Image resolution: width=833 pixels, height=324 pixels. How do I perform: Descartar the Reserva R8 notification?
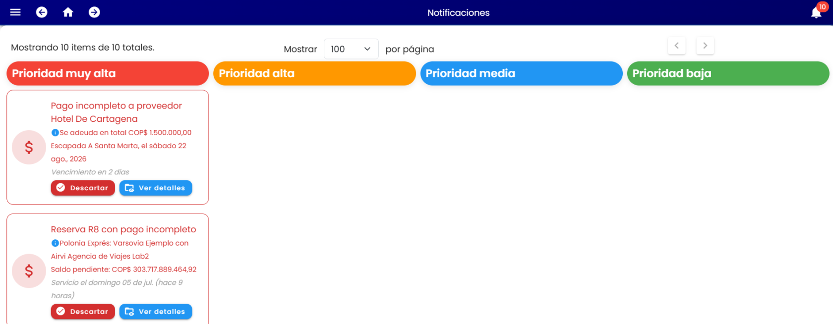point(83,312)
